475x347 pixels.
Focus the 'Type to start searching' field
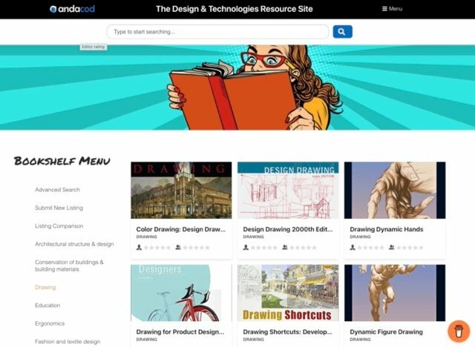coord(217,32)
